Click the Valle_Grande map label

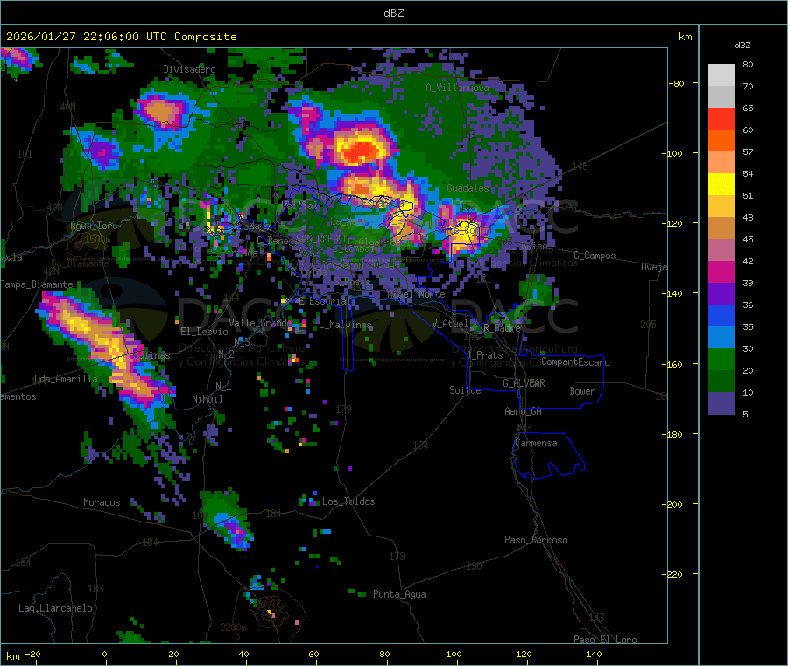tap(261, 323)
